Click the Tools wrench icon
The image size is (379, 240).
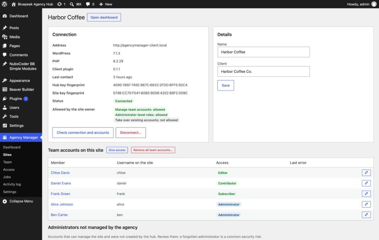pos(5,116)
